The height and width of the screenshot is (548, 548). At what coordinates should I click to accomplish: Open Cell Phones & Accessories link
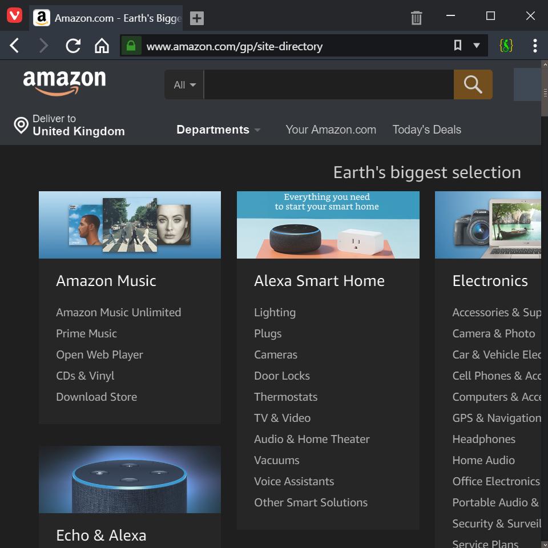(x=497, y=376)
